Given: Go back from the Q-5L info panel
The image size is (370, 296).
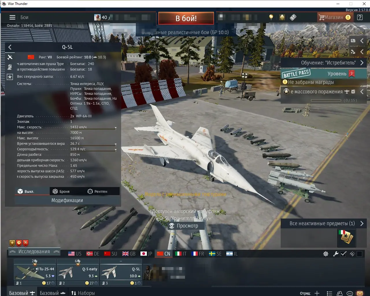Looking at the screenshot, I should (x=10, y=47).
